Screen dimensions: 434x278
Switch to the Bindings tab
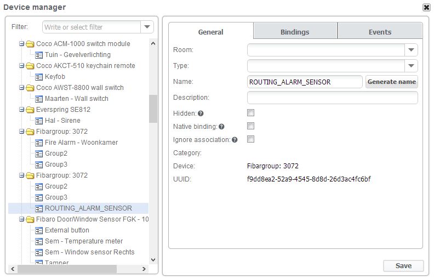tap(295, 32)
